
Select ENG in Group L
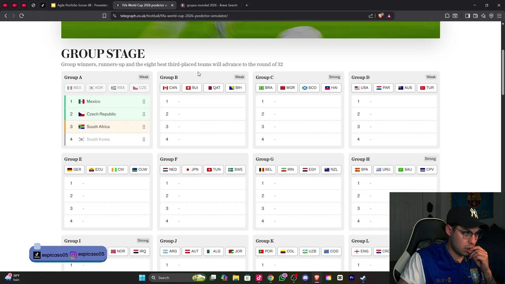click(x=361, y=251)
